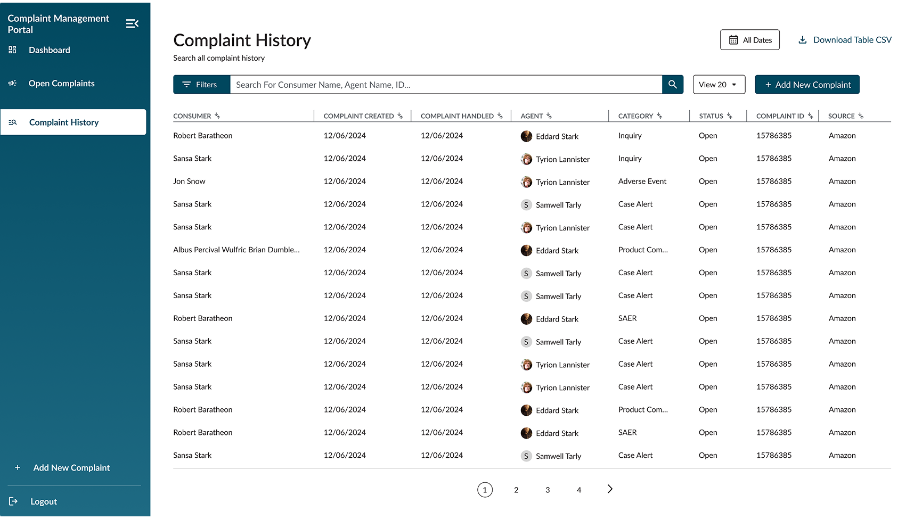914x519 pixels.
Task: Open the View 20 rows dropdown
Action: [719, 85]
